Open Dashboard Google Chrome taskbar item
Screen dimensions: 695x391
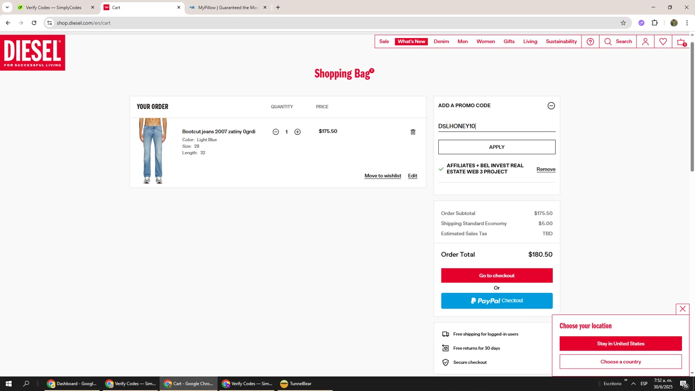72,384
